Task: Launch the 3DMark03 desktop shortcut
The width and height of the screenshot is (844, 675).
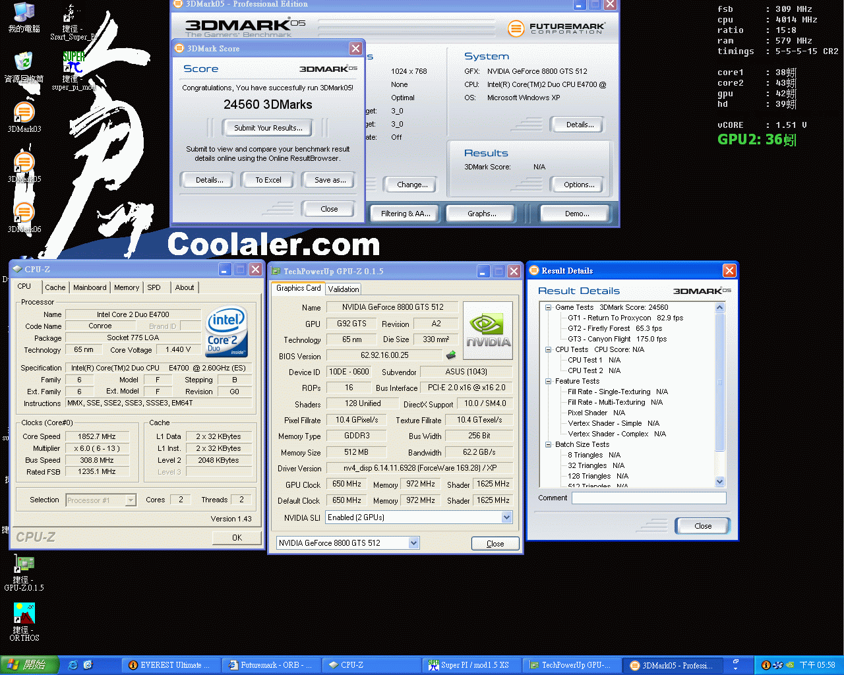Action: coord(24,117)
